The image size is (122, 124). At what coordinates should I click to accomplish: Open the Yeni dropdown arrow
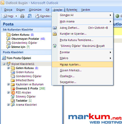pos(16,16)
